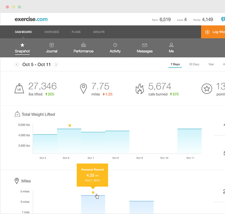Image resolution: width=225 pixels, height=214 pixels.
Task: Click the 5,674 cals burned value
Action: (x=160, y=86)
